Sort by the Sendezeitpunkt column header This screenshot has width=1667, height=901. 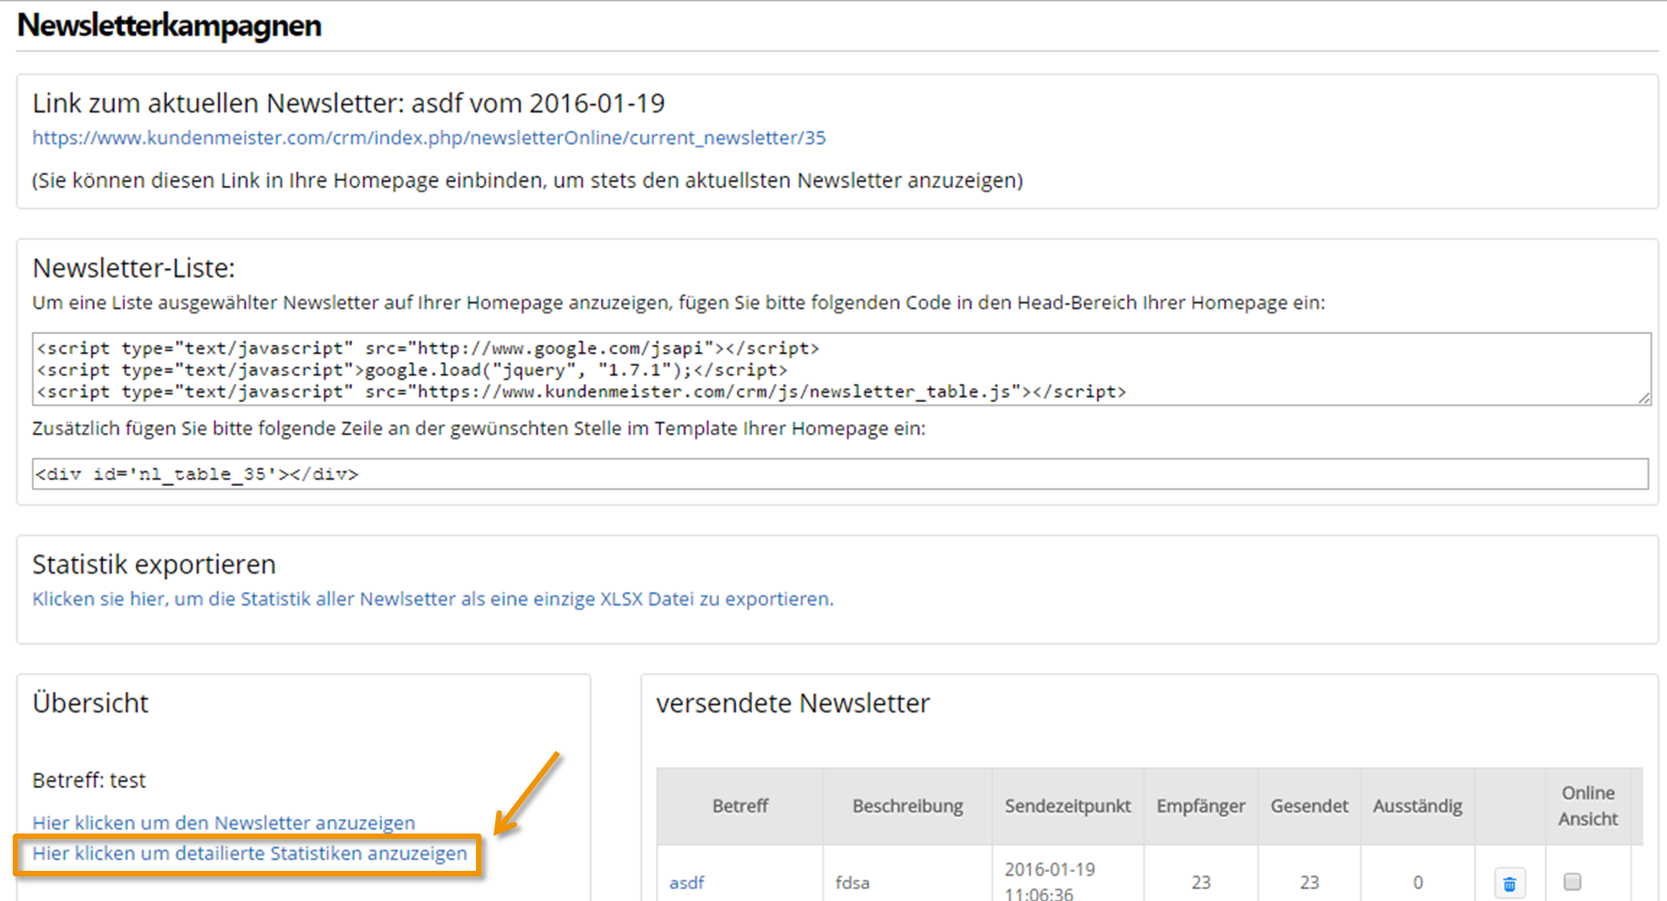[x=1068, y=806]
